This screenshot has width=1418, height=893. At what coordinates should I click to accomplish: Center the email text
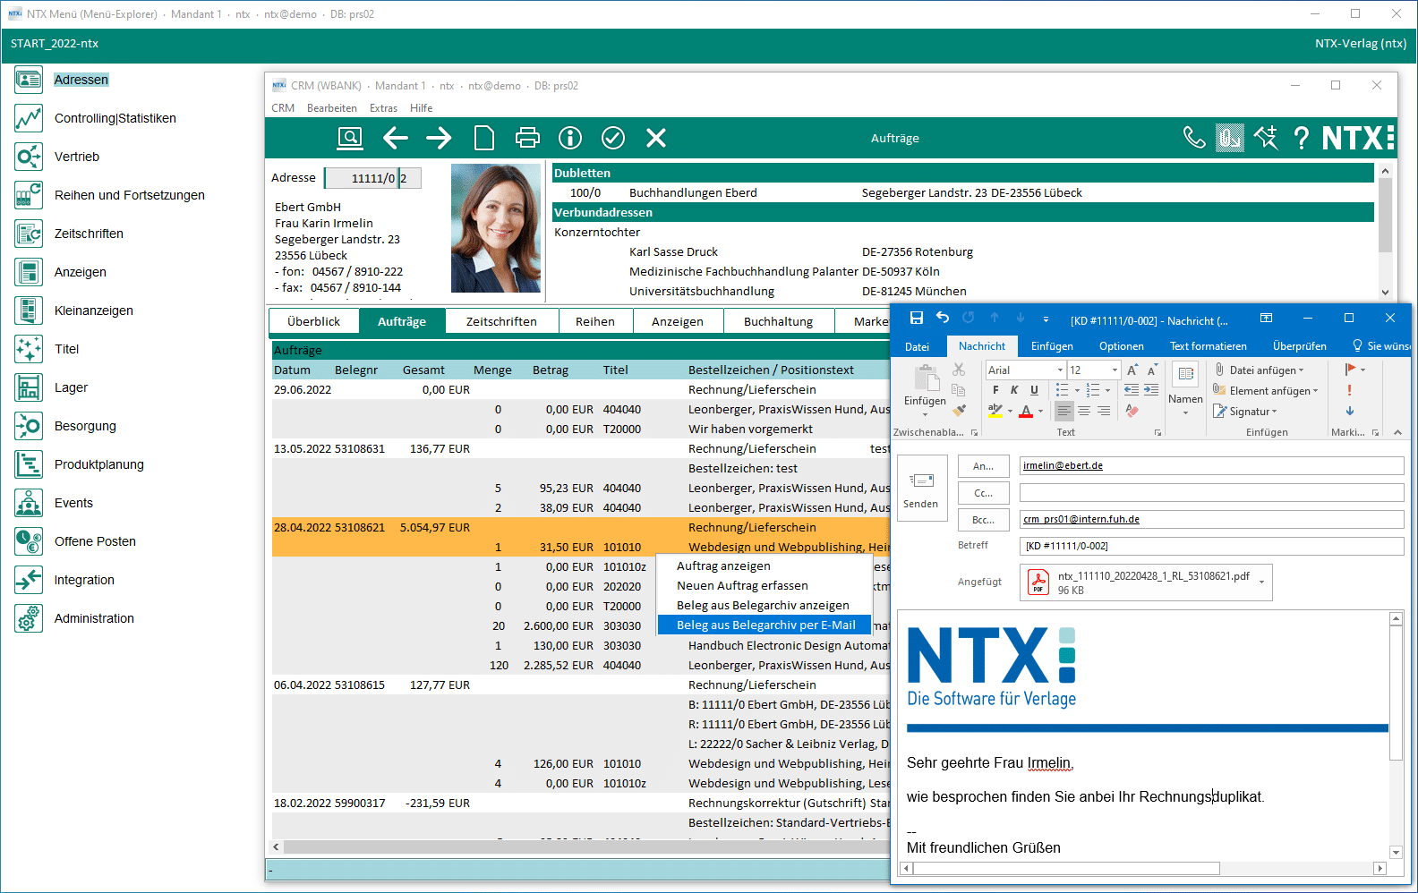pyautogui.click(x=1084, y=411)
